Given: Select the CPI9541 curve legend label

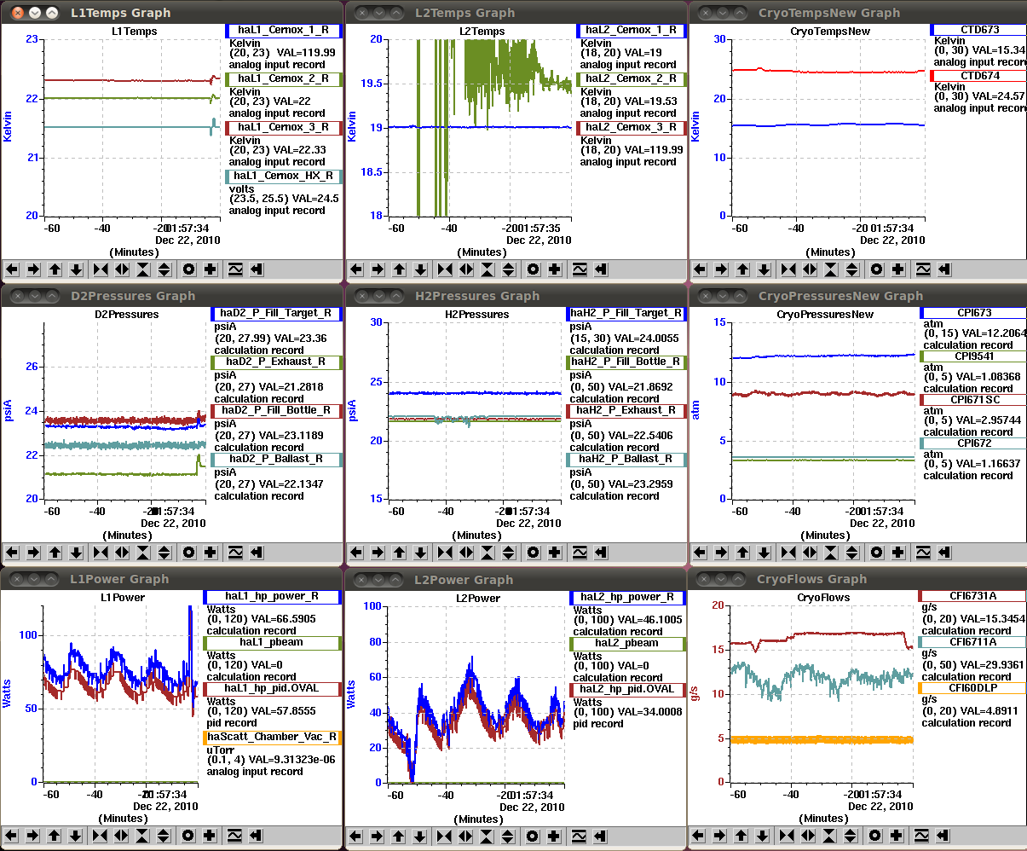Looking at the screenshot, I should tap(973, 356).
